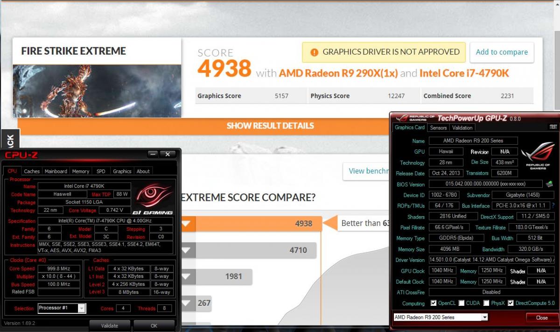Open the Graphics tab in CPU-Z

122,171
